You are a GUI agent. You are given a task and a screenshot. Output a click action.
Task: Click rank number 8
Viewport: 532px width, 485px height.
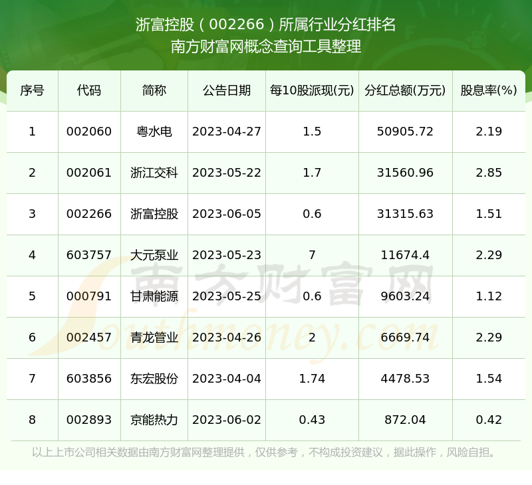pyautogui.click(x=32, y=420)
